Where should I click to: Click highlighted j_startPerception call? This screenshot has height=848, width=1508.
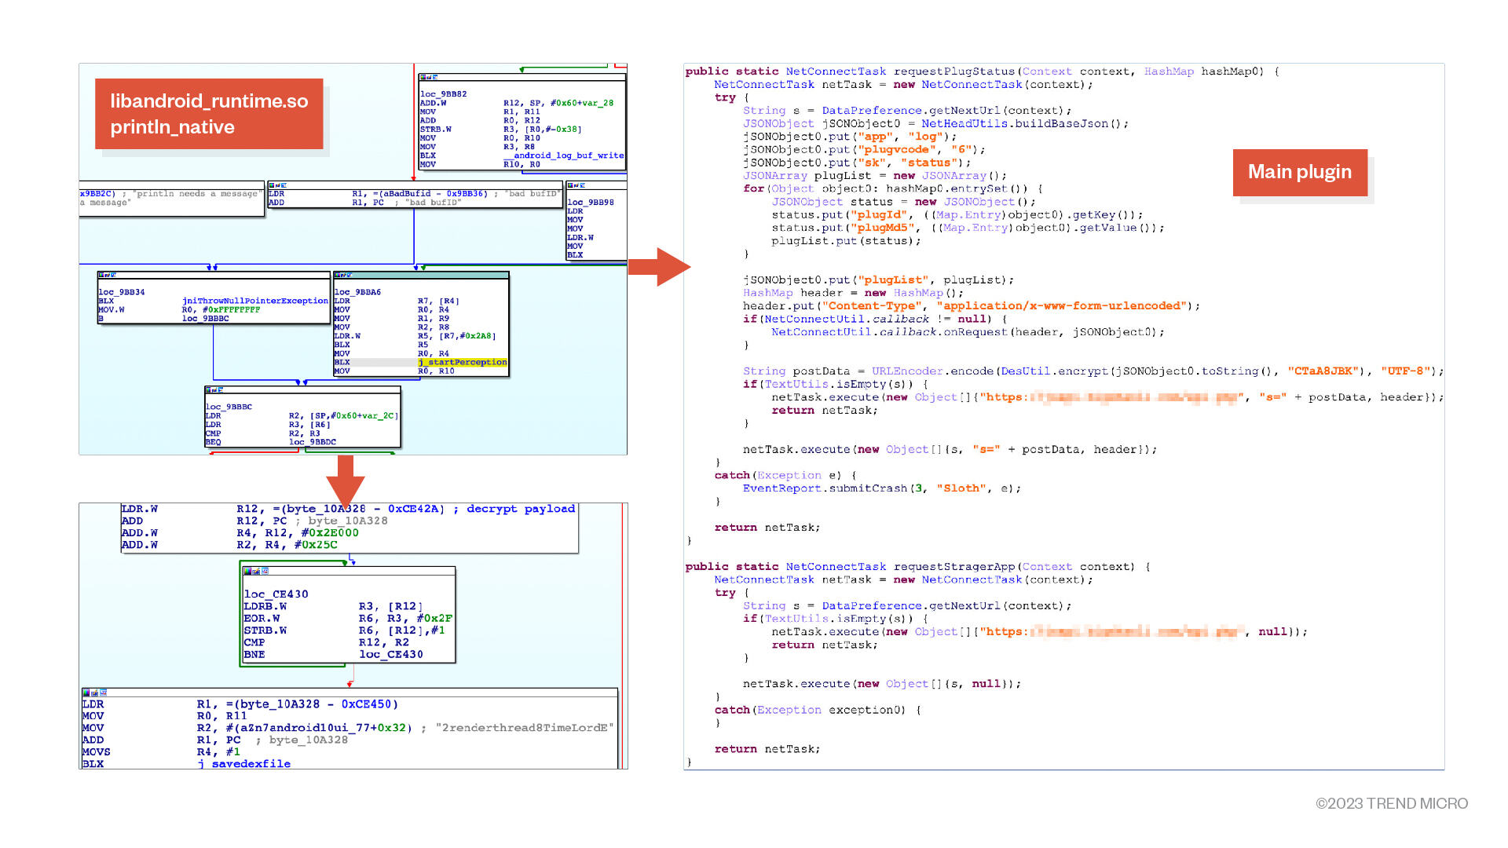[463, 362]
